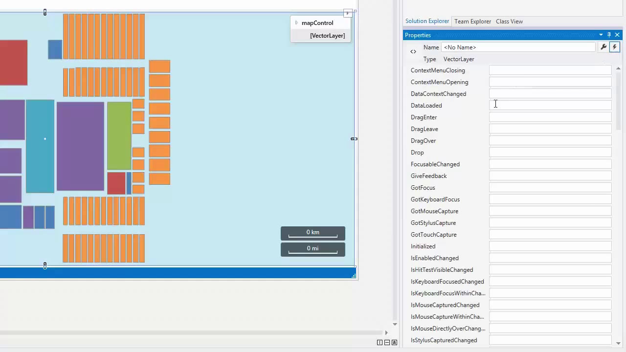Click the designer vertical scroll-down arrow
Screen dimensions: 626x352
click(395, 324)
